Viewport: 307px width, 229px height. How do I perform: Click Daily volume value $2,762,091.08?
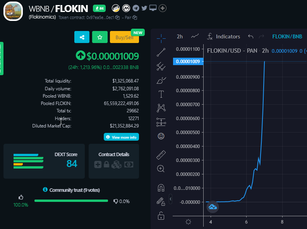[x=125, y=89]
